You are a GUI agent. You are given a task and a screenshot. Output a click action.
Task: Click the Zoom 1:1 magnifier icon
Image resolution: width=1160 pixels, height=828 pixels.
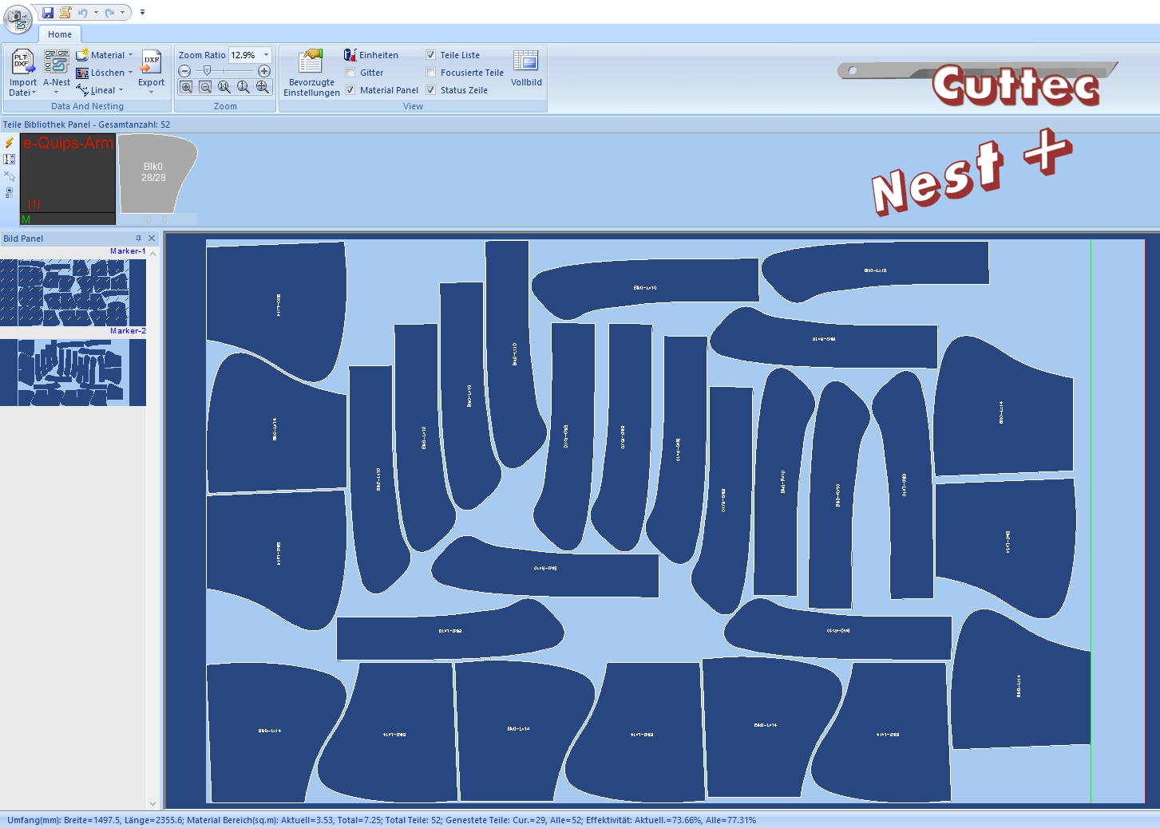(224, 88)
